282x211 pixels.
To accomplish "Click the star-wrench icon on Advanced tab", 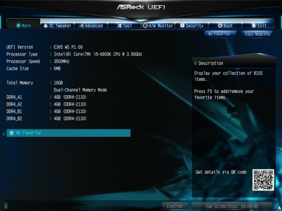I will 82,26.
